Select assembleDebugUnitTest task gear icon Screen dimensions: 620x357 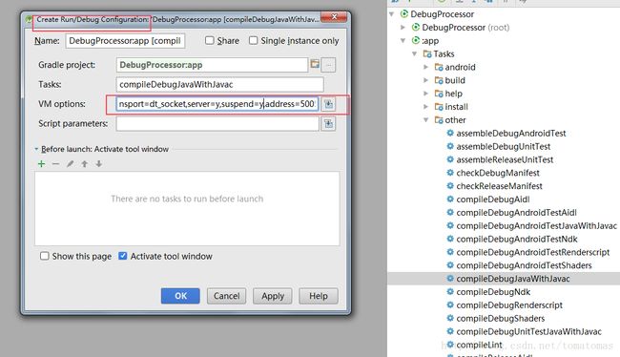pos(450,146)
